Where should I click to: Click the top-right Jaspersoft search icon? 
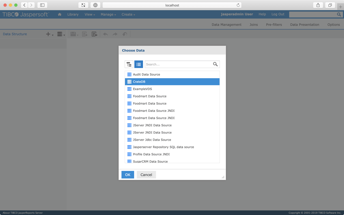click(x=339, y=14)
